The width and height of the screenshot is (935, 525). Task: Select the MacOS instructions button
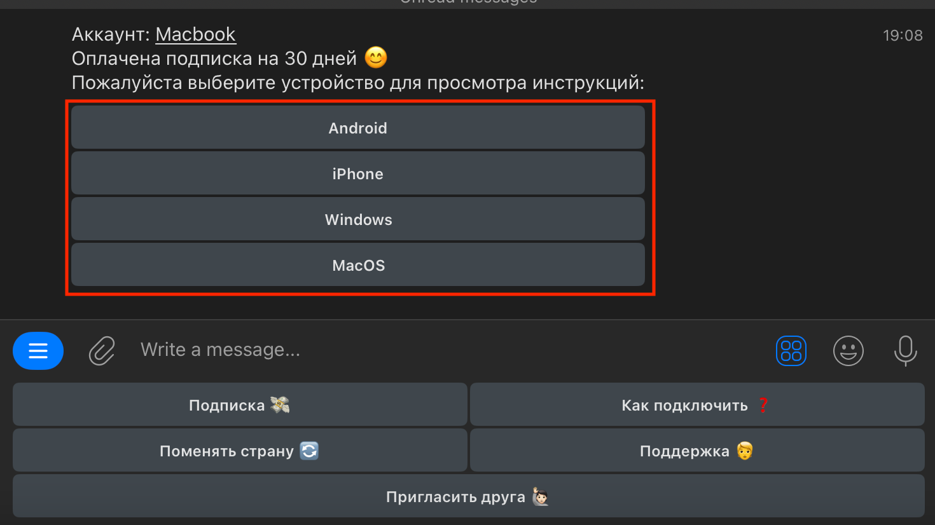[358, 265]
